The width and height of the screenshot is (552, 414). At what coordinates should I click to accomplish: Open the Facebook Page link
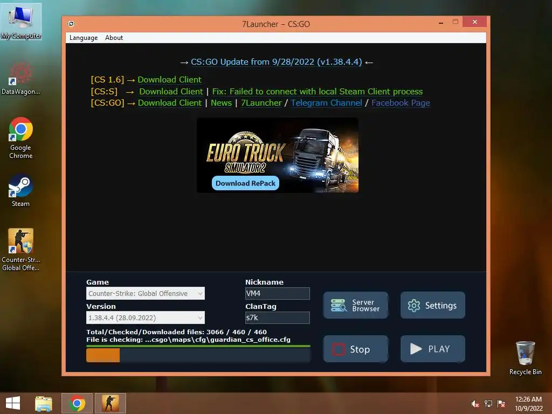coord(401,103)
